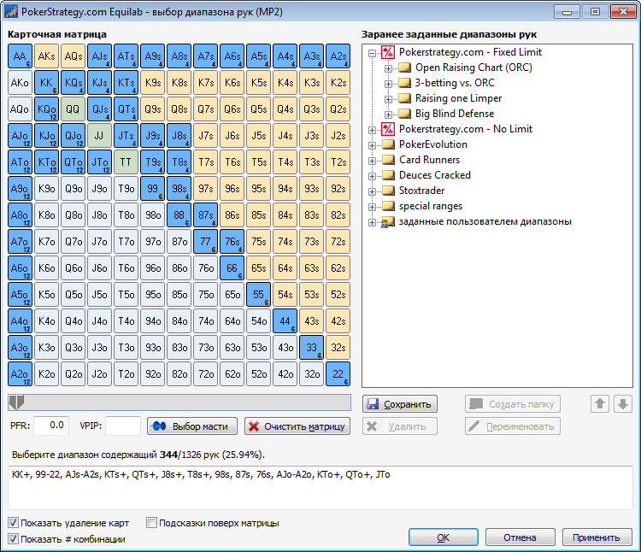Click the Stoxtrader folder icon

(388, 191)
